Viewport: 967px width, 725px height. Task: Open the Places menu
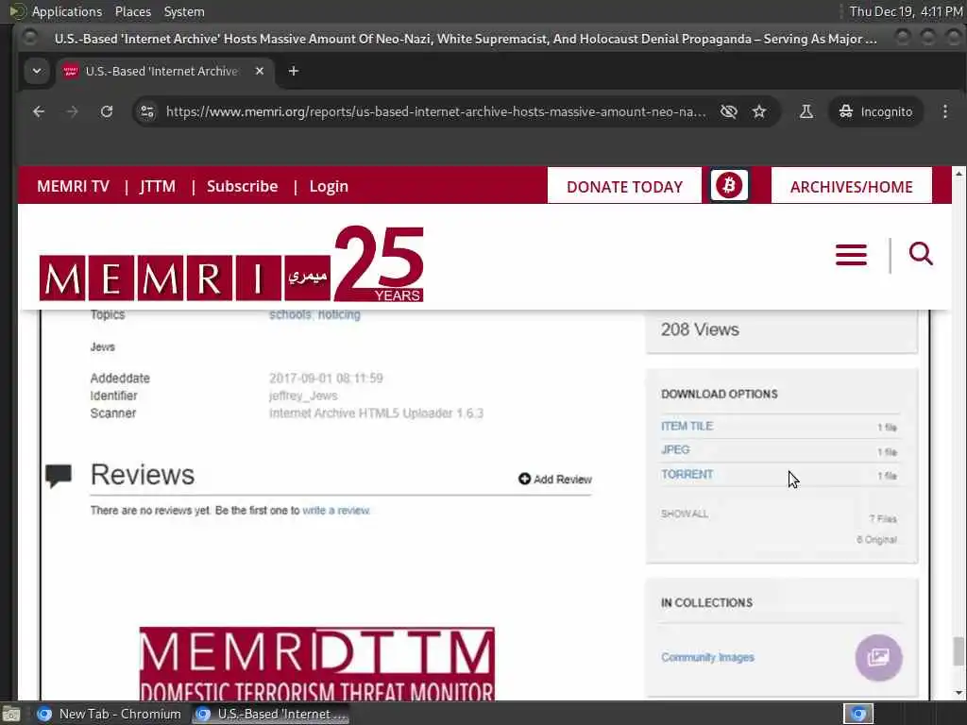click(x=132, y=11)
